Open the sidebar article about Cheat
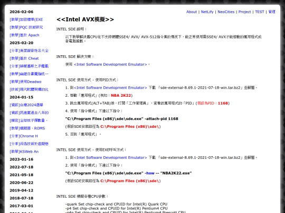Screen dimensions: 285x213 [x=24, y=58]
